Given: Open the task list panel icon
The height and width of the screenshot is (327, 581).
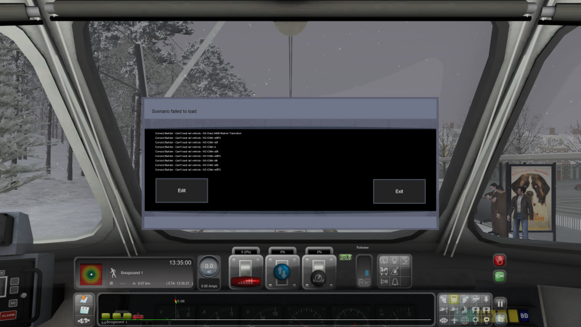Looking at the screenshot, I should [84, 311].
